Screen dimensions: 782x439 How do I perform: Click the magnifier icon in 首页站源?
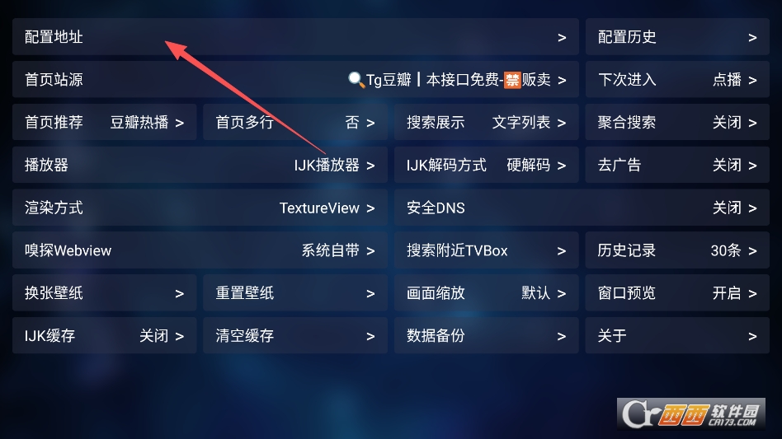(x=356, y=80)
